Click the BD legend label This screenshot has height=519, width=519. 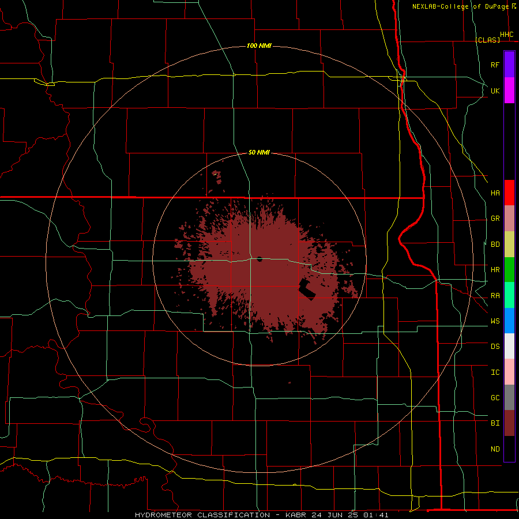(x=495, y=245)
